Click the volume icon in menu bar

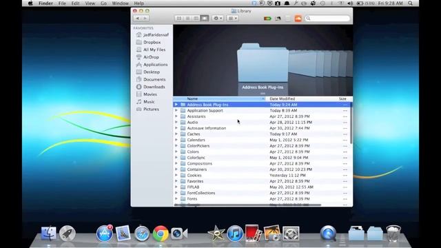[350, 3]
